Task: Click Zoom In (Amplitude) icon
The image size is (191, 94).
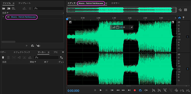Action: click(x=154, y=90)
